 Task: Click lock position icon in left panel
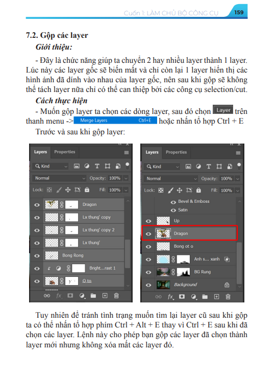pos(68,190)
